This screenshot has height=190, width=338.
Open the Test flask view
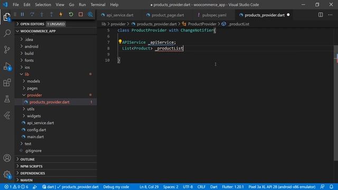[7, 99]
